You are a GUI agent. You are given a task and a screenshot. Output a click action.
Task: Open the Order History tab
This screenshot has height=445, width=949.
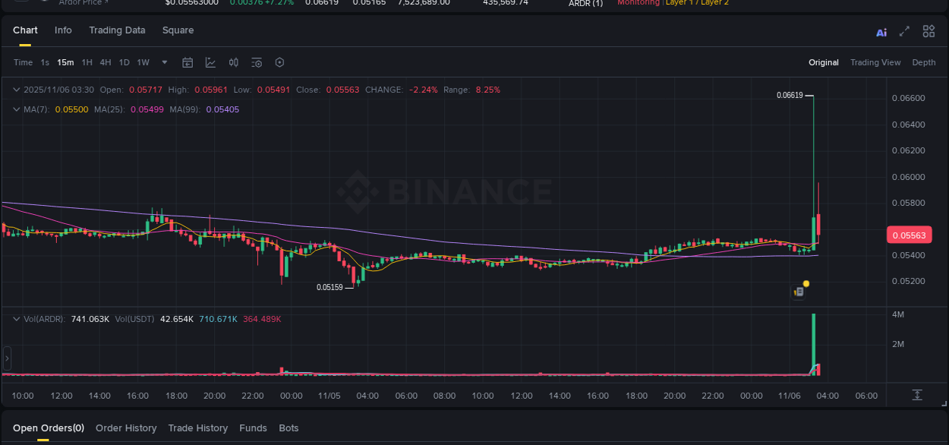click(126, 428)
